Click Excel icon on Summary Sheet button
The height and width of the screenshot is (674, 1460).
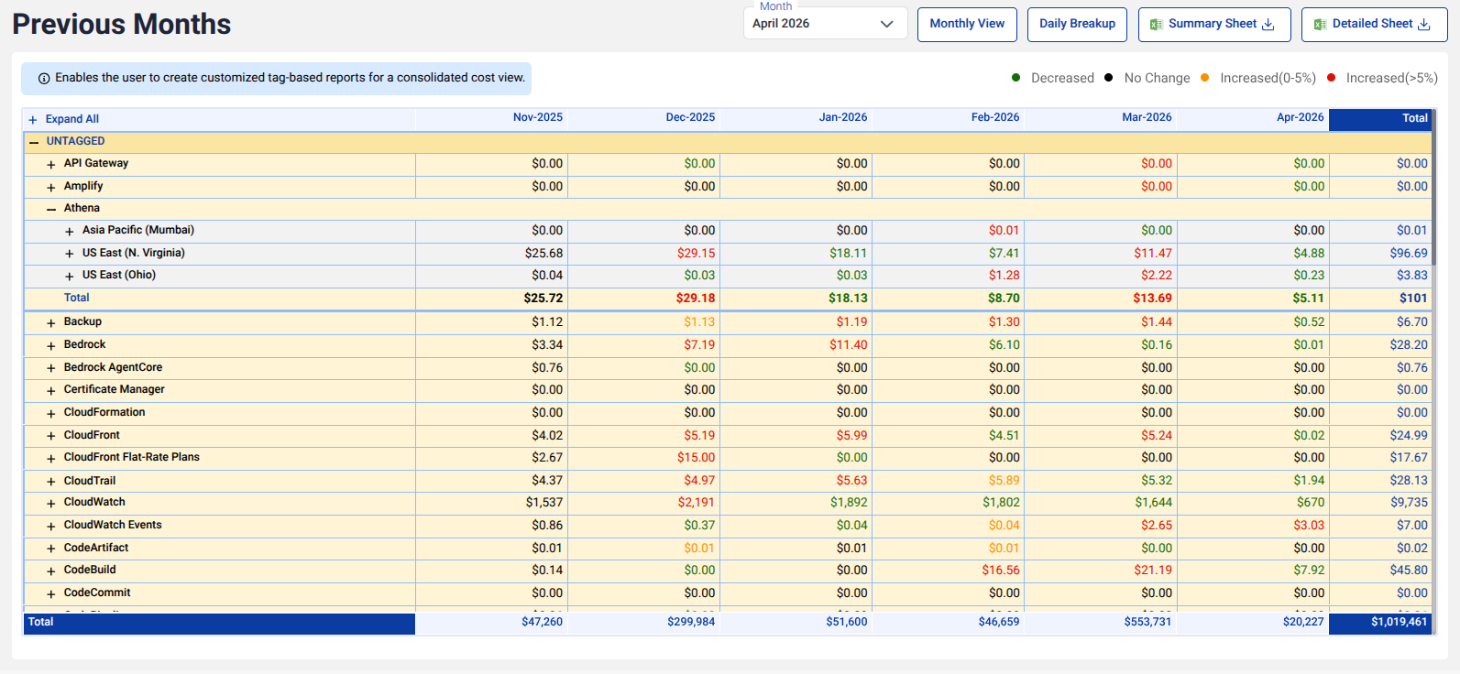click(x=1157, y=25)
